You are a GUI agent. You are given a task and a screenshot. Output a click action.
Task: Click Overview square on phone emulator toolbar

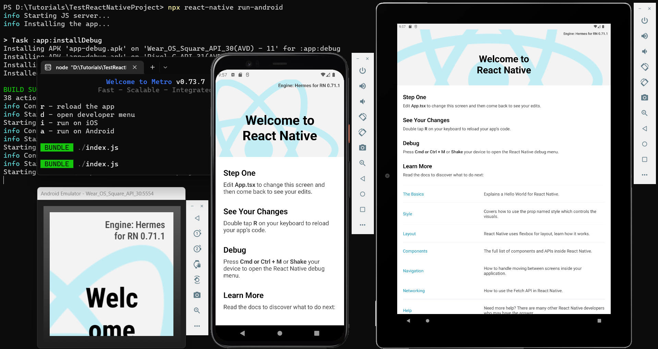coord(363,209)
